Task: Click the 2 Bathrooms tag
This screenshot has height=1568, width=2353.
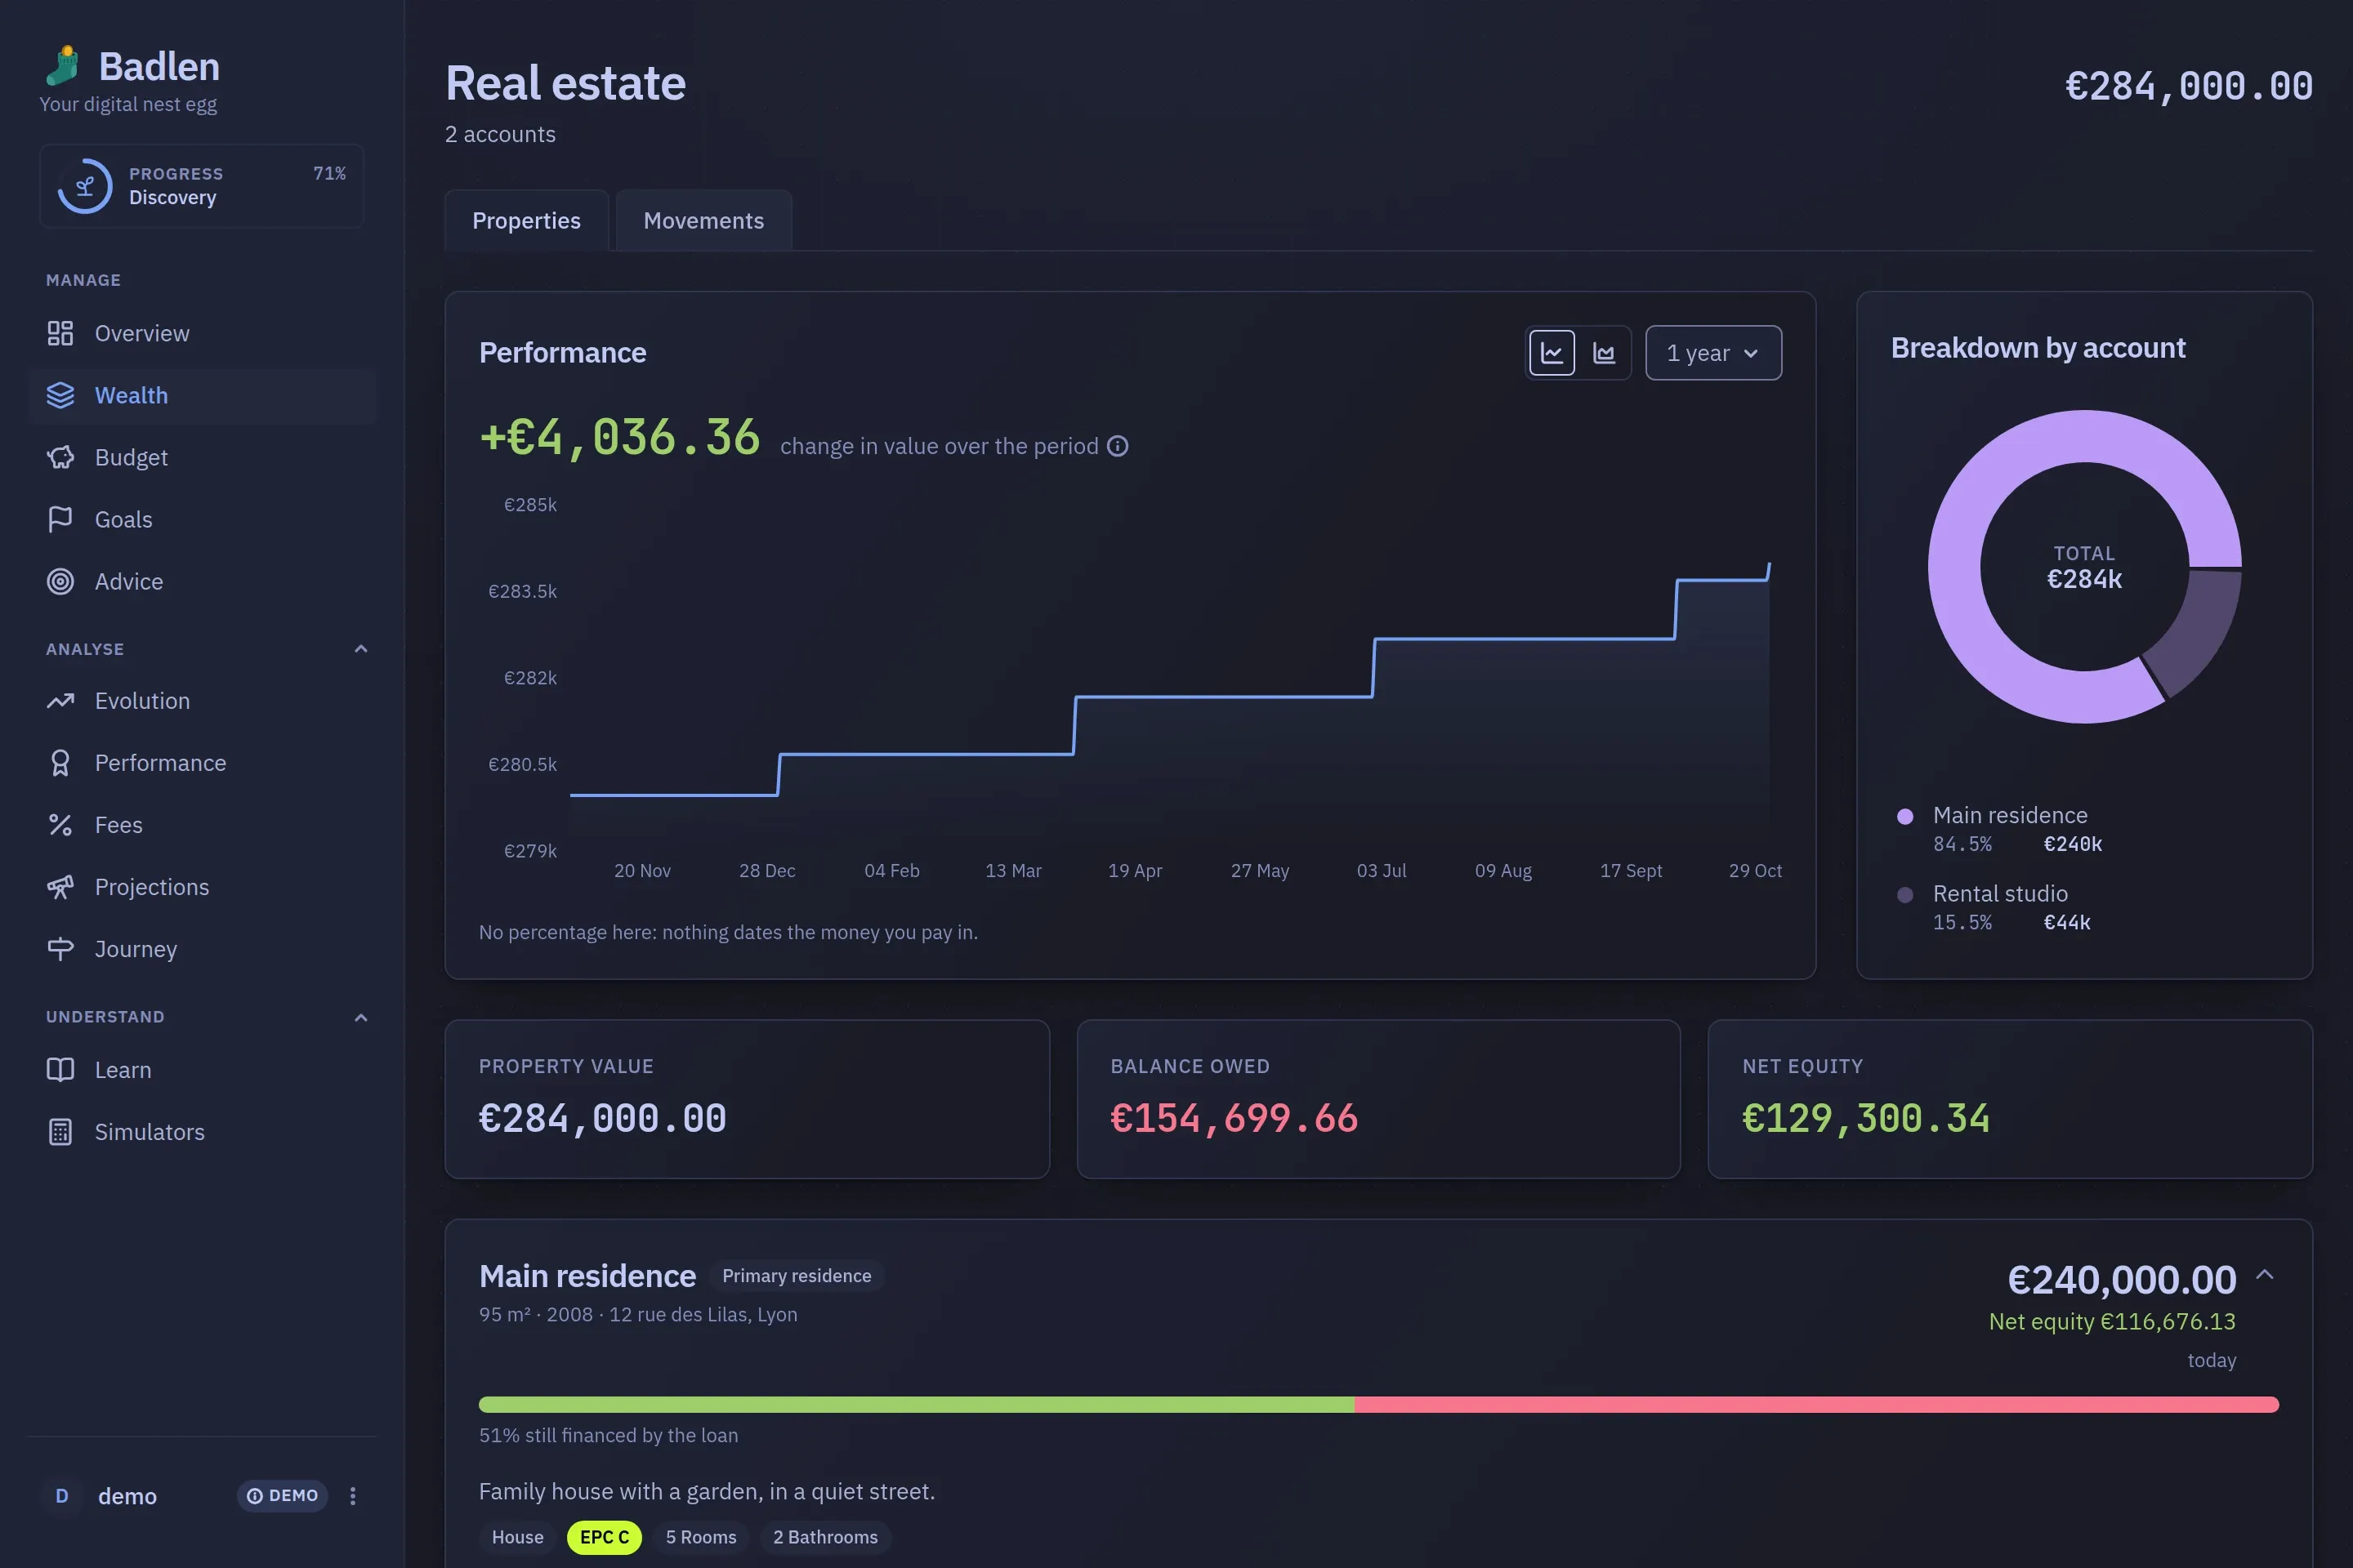Action: (x=825, y=1537)
